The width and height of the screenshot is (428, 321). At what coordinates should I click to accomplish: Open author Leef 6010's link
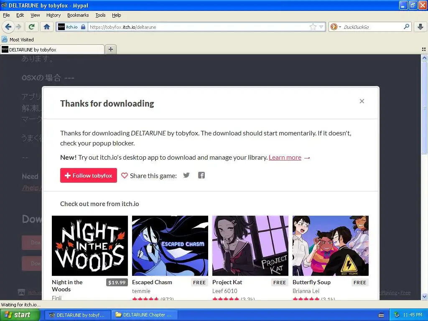(224, 291)
